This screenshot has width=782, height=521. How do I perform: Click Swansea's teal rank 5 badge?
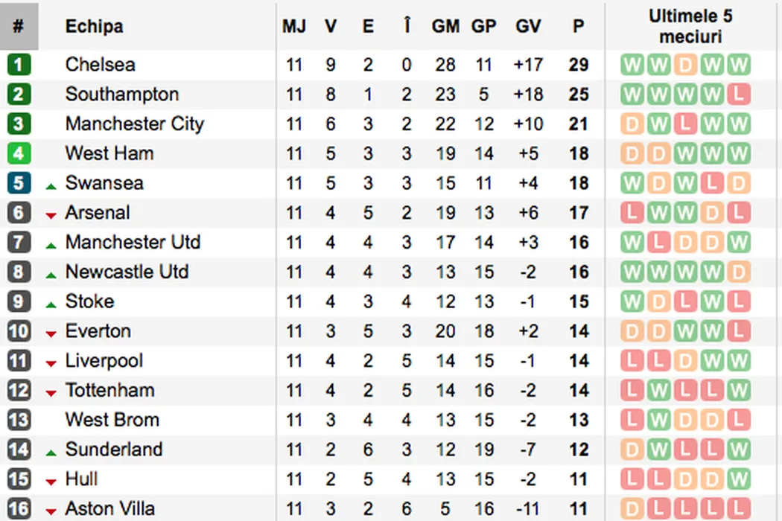pos(19,183)
